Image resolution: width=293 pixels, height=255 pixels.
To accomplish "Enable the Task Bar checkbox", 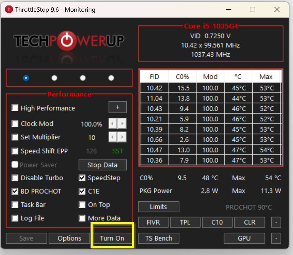I will tap(15, 205).
